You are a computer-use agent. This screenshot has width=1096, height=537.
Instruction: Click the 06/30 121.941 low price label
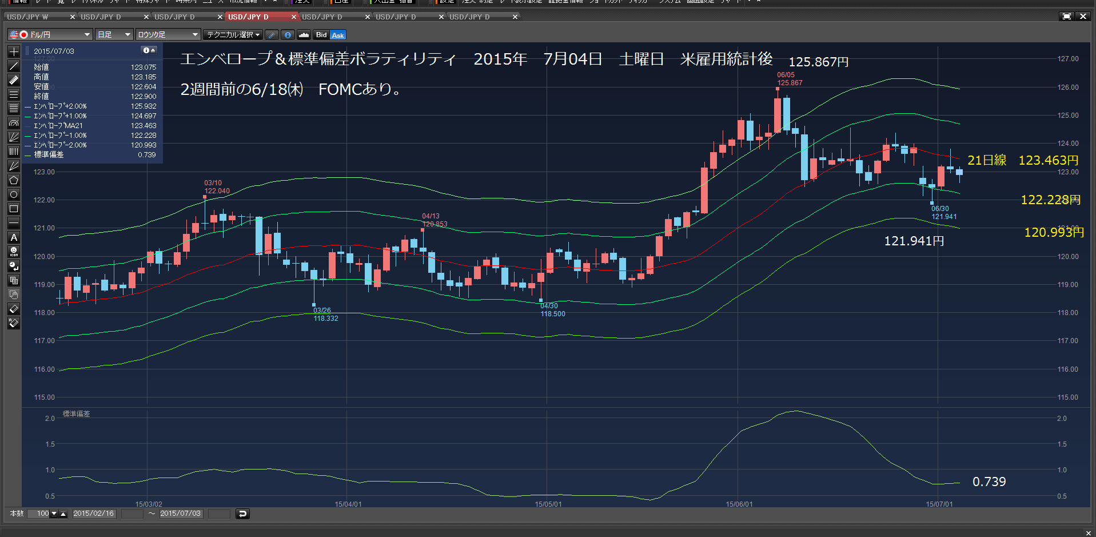(x=944, y=213)
